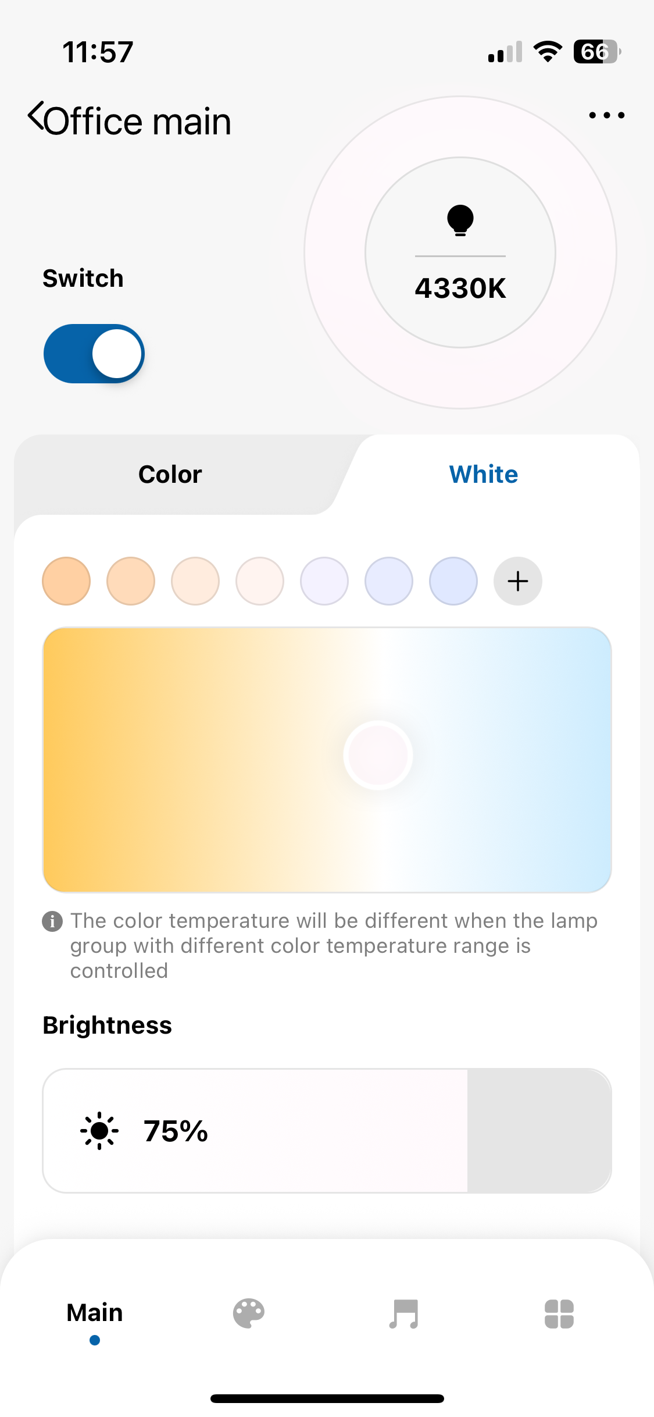This screenshot has height=1417, width=654.
Task: Open the three-dot more options menu
Action: 606,115
